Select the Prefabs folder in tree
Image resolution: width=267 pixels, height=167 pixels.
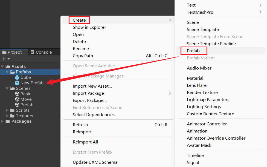pyautogui.click(x=23, y=72)
